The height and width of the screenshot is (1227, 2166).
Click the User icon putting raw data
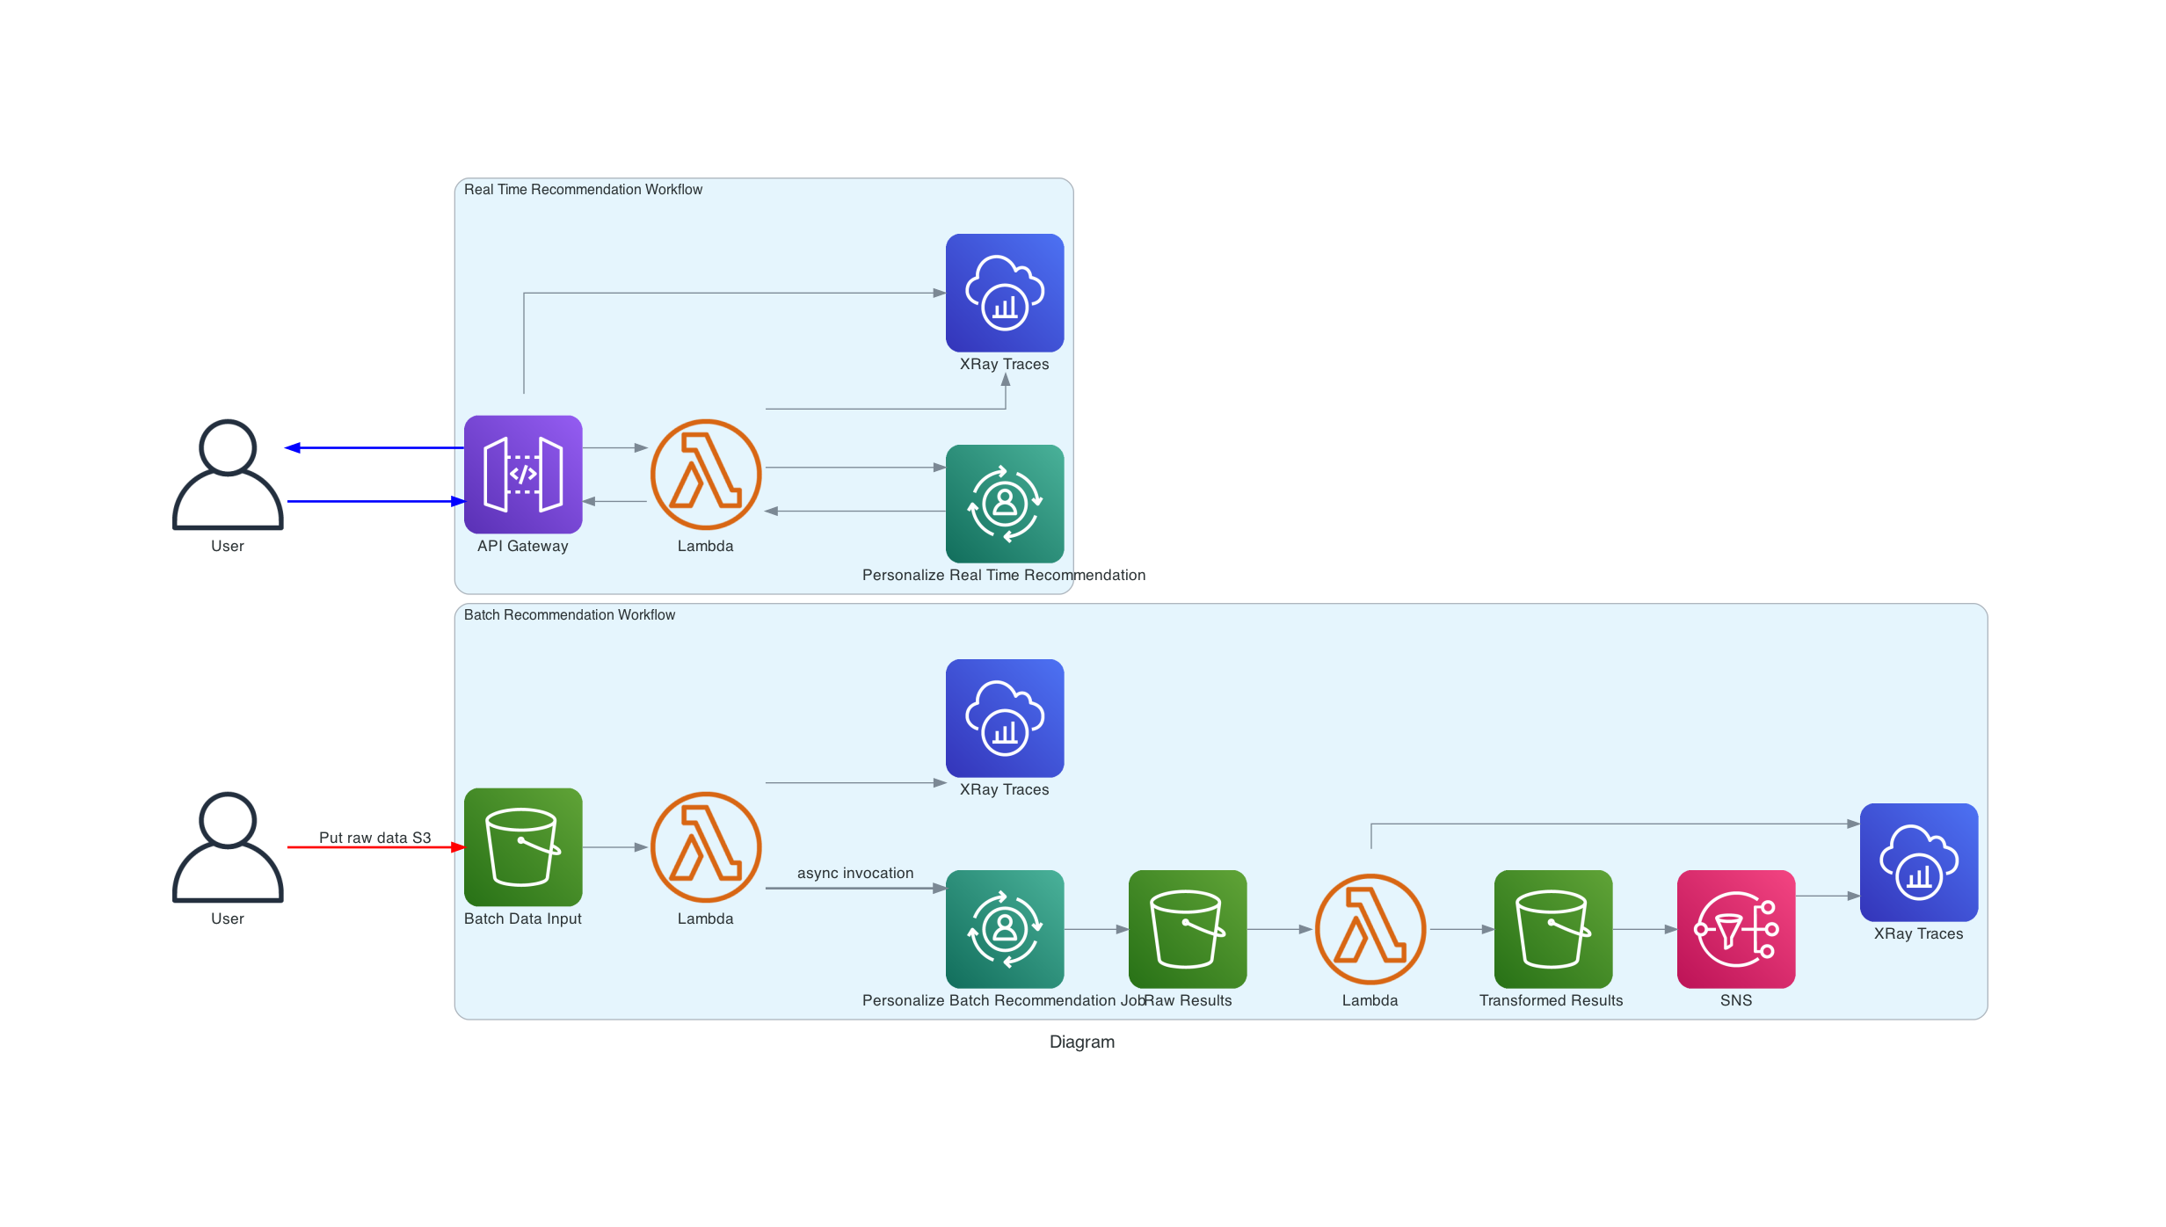(x=228, y=846)
